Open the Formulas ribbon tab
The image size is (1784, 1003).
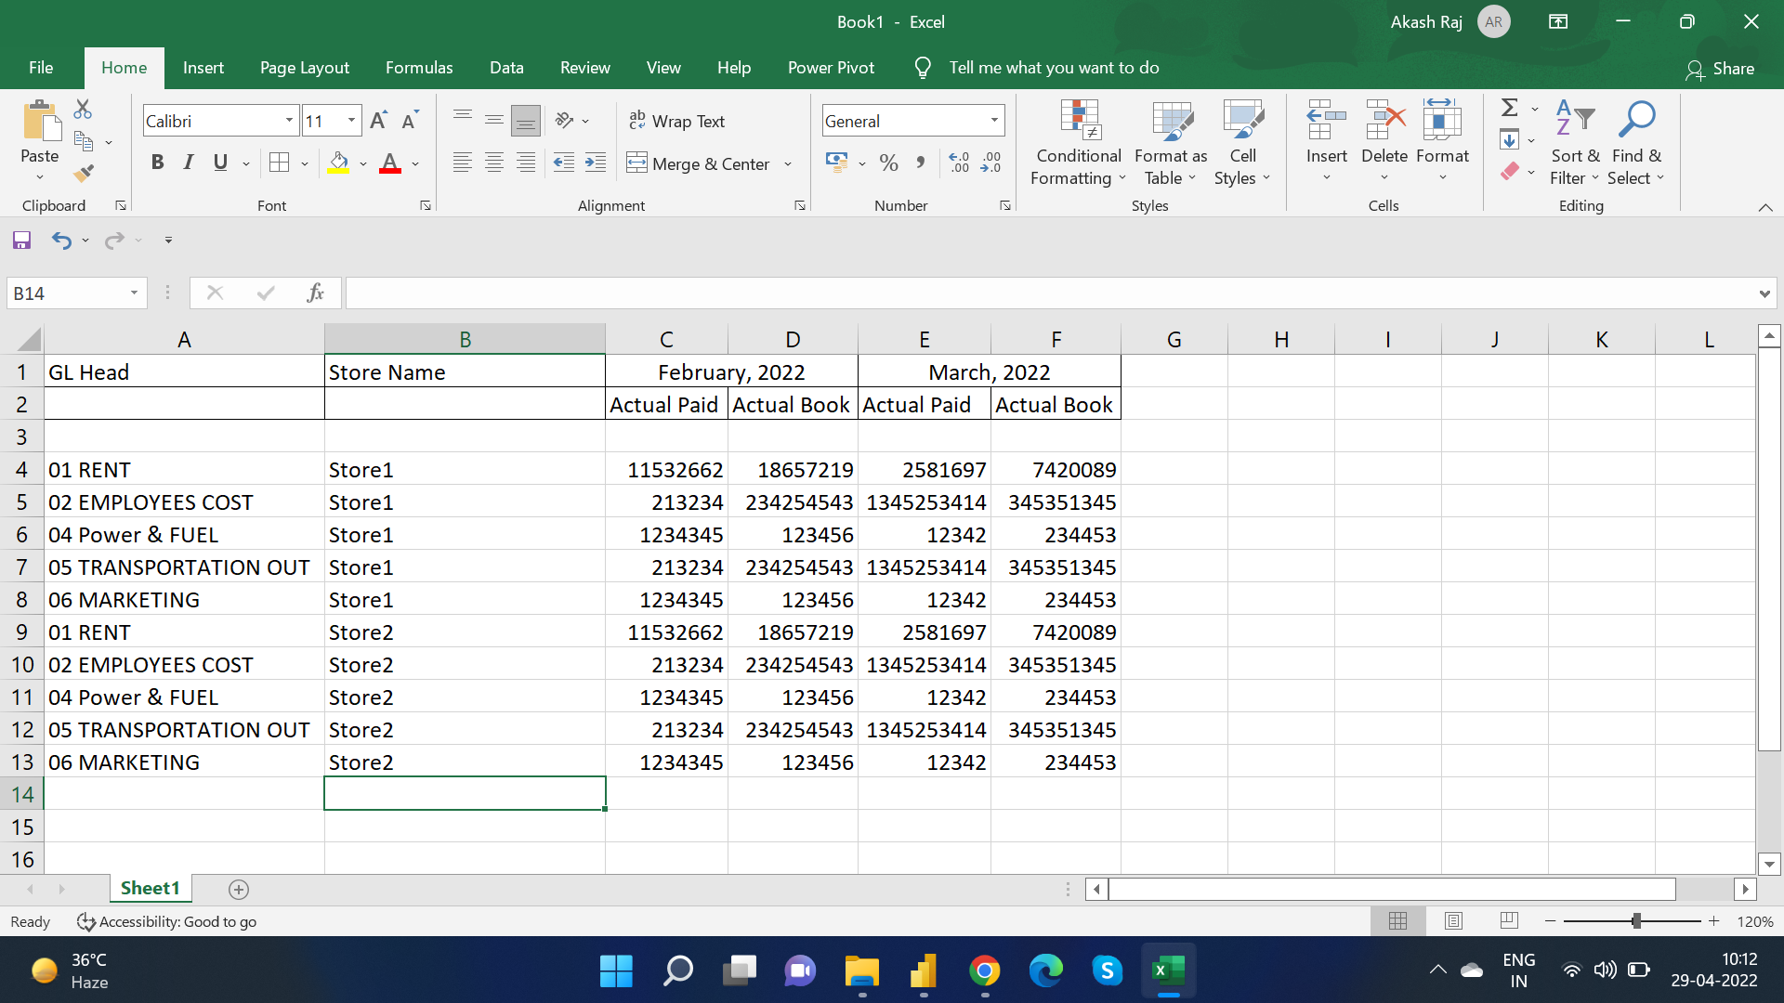pos(419,68)
